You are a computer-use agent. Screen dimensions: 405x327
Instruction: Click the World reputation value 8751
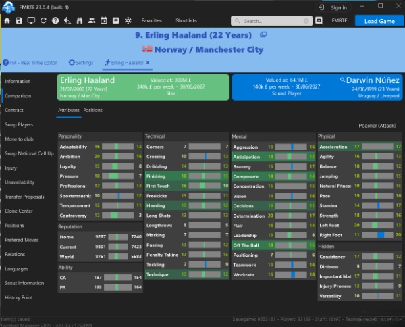[101, 257]
